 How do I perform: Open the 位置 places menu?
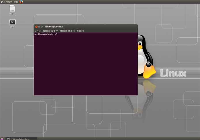(x=16, y=2)
